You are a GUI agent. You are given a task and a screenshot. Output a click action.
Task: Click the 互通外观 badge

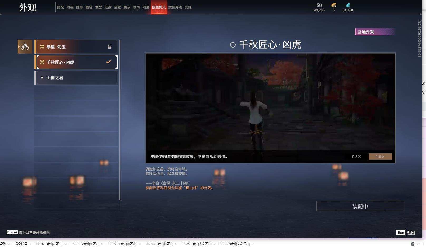pos(375,32)
